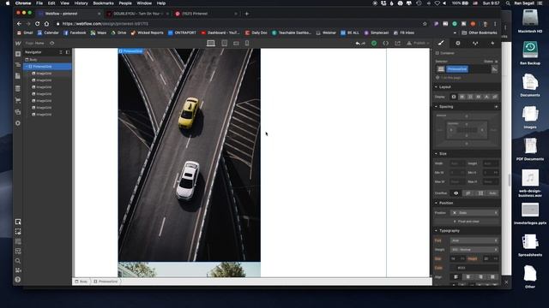Set Overflow to hidden

[x=468, y=193]
